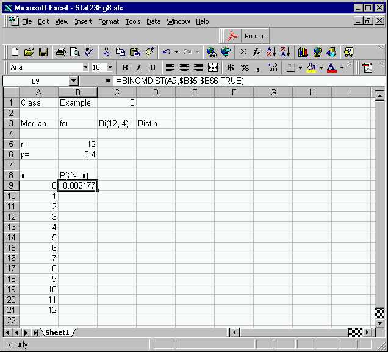Image resolution: width=388 pixels, height=352 pixels.
Task: Click the Save icon in toolbar
Action: pyautogui.click(x=43, y=52)
